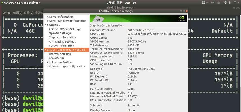The height and width of the screenshot is (112, 241).
Task: Click NVIDIA X Server Settings window title bar
Action: click(116, 11)
